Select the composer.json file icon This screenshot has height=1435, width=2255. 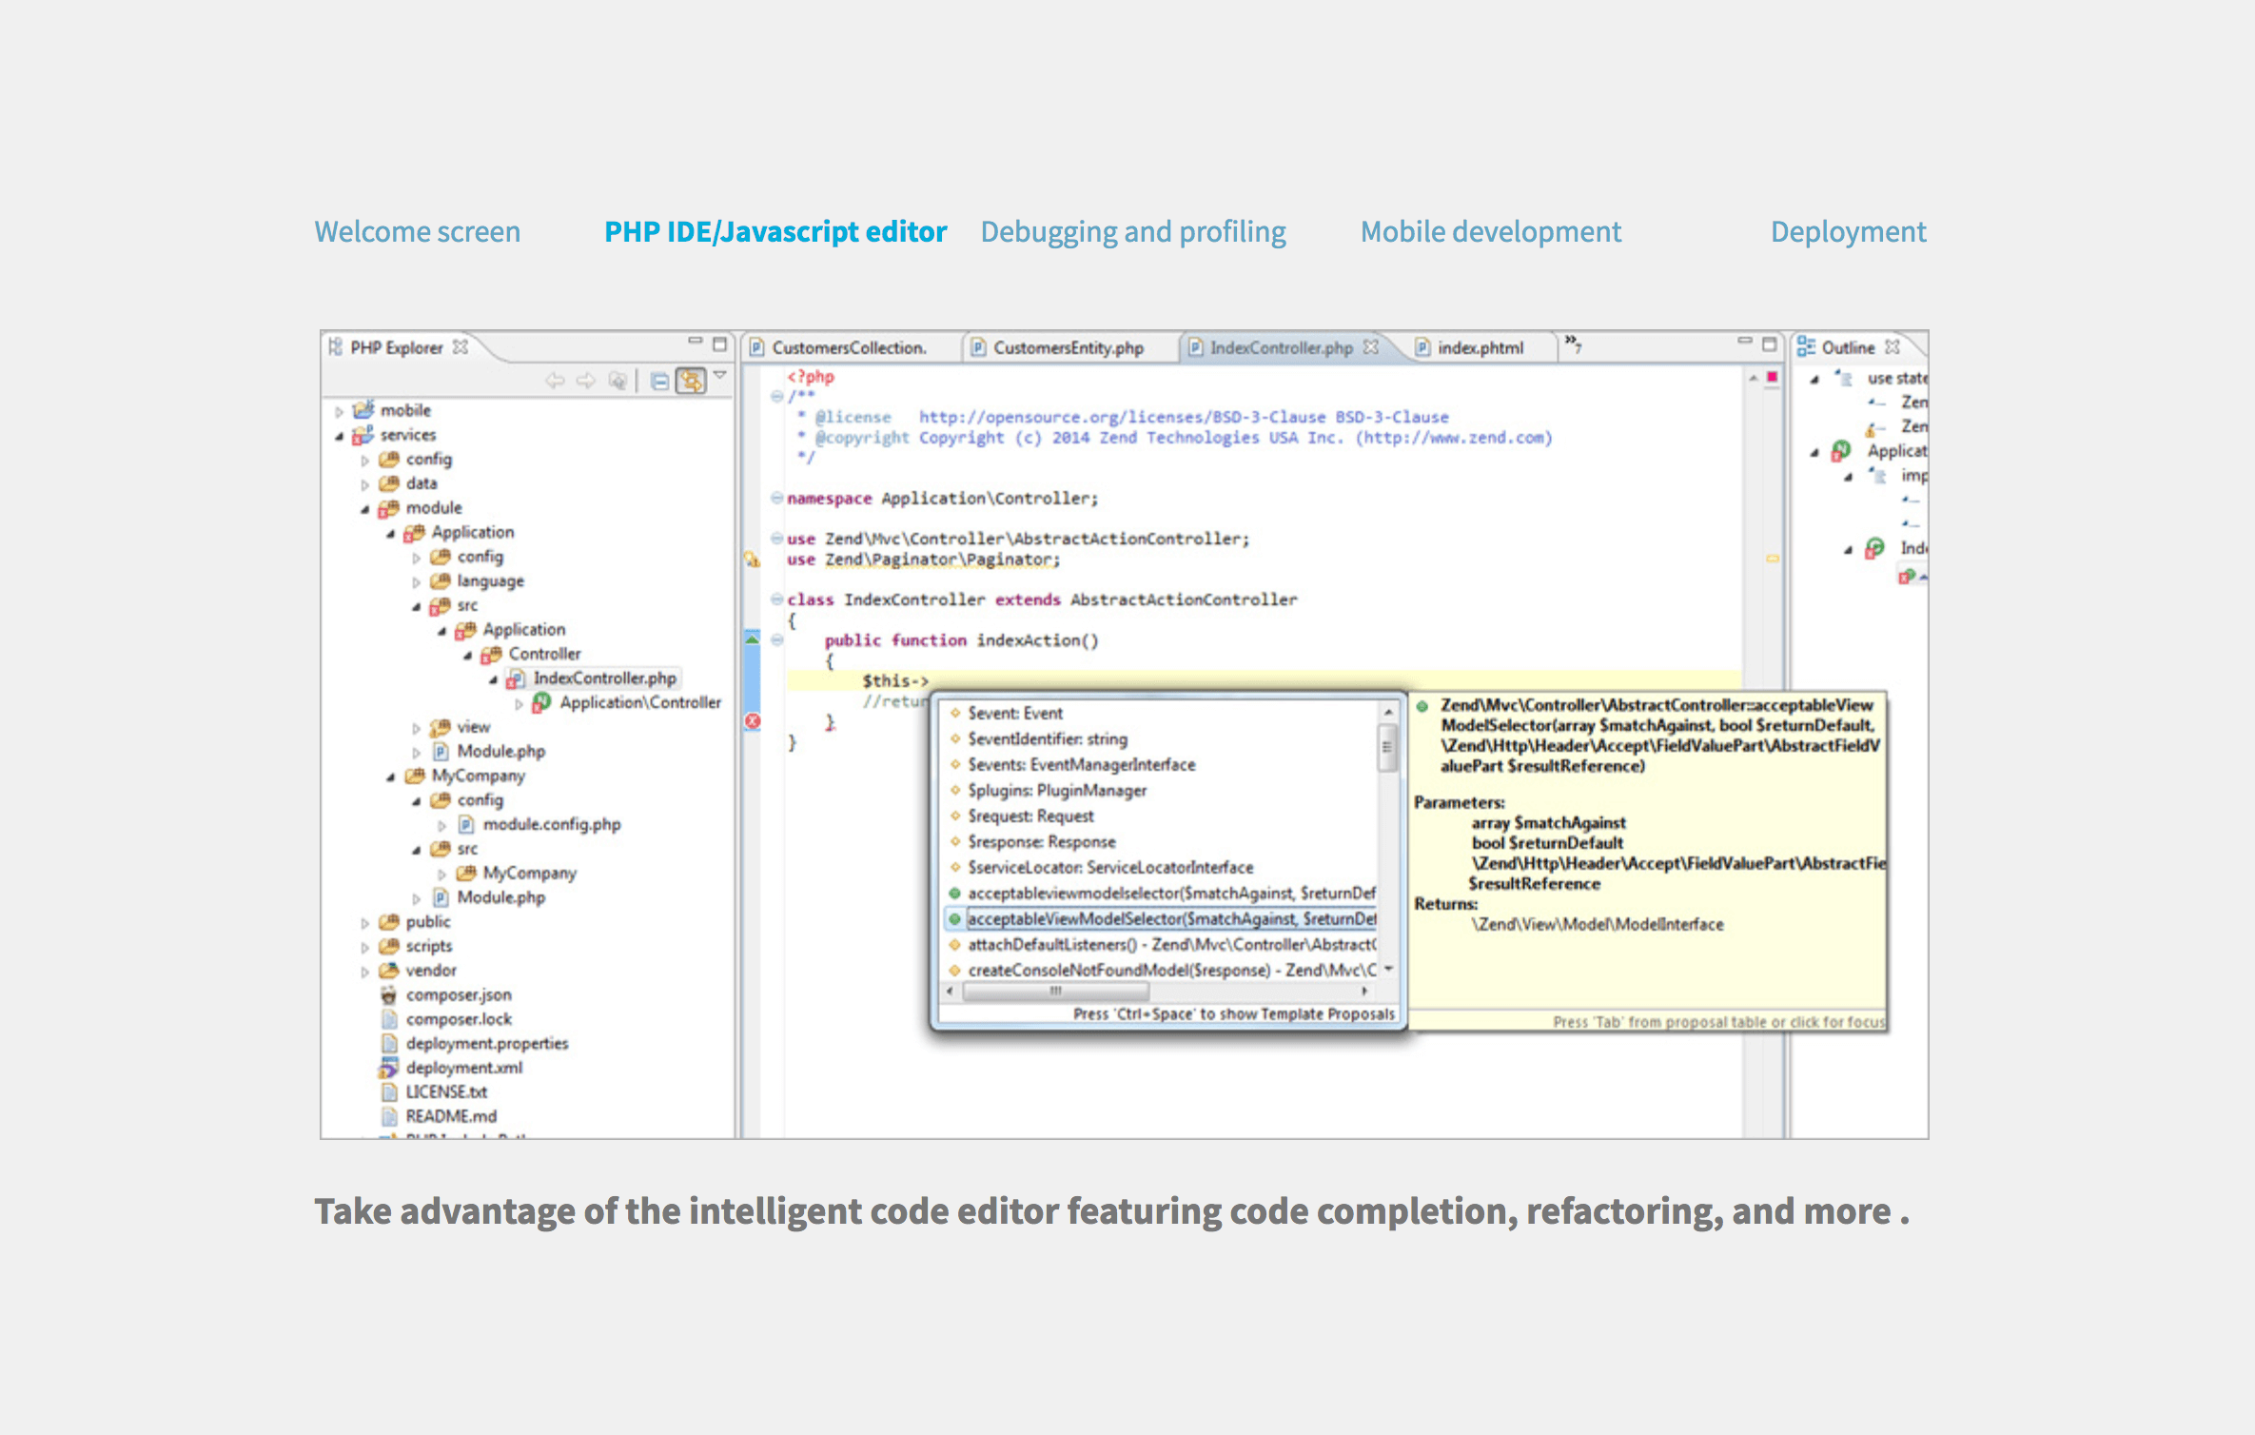388,995
